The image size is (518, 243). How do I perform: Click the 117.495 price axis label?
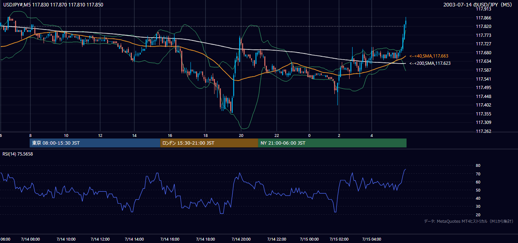pos(484,87)
